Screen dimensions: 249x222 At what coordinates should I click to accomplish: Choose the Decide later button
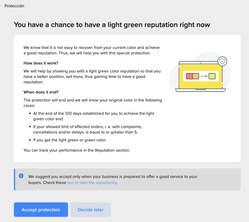[x=91, y=210]
